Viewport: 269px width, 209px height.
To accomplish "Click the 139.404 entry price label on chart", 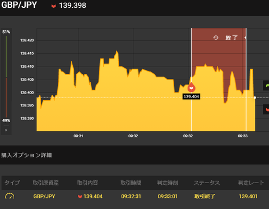I will [x=191, y=96].
